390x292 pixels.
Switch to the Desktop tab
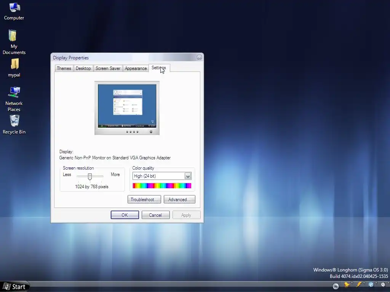83,68
